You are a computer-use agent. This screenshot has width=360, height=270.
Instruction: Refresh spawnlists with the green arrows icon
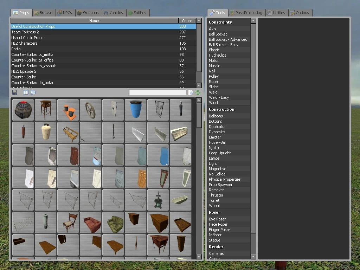coord(197,92)
